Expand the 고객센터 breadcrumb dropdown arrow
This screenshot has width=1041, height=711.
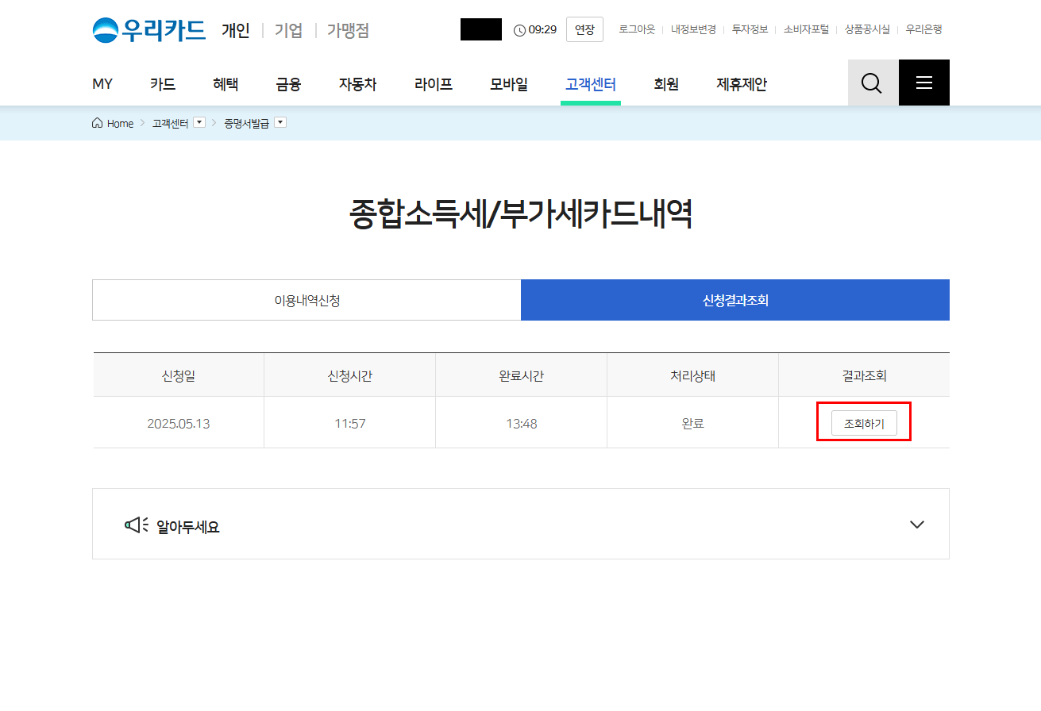[199, 122]
